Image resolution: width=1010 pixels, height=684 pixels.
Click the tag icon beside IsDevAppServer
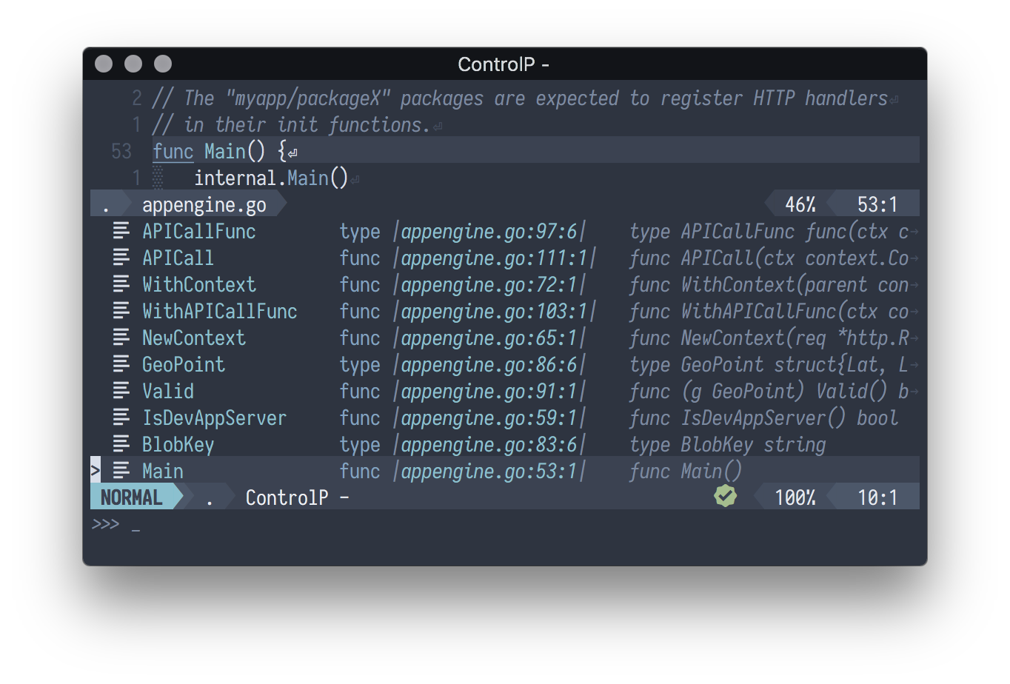(121, 418)
